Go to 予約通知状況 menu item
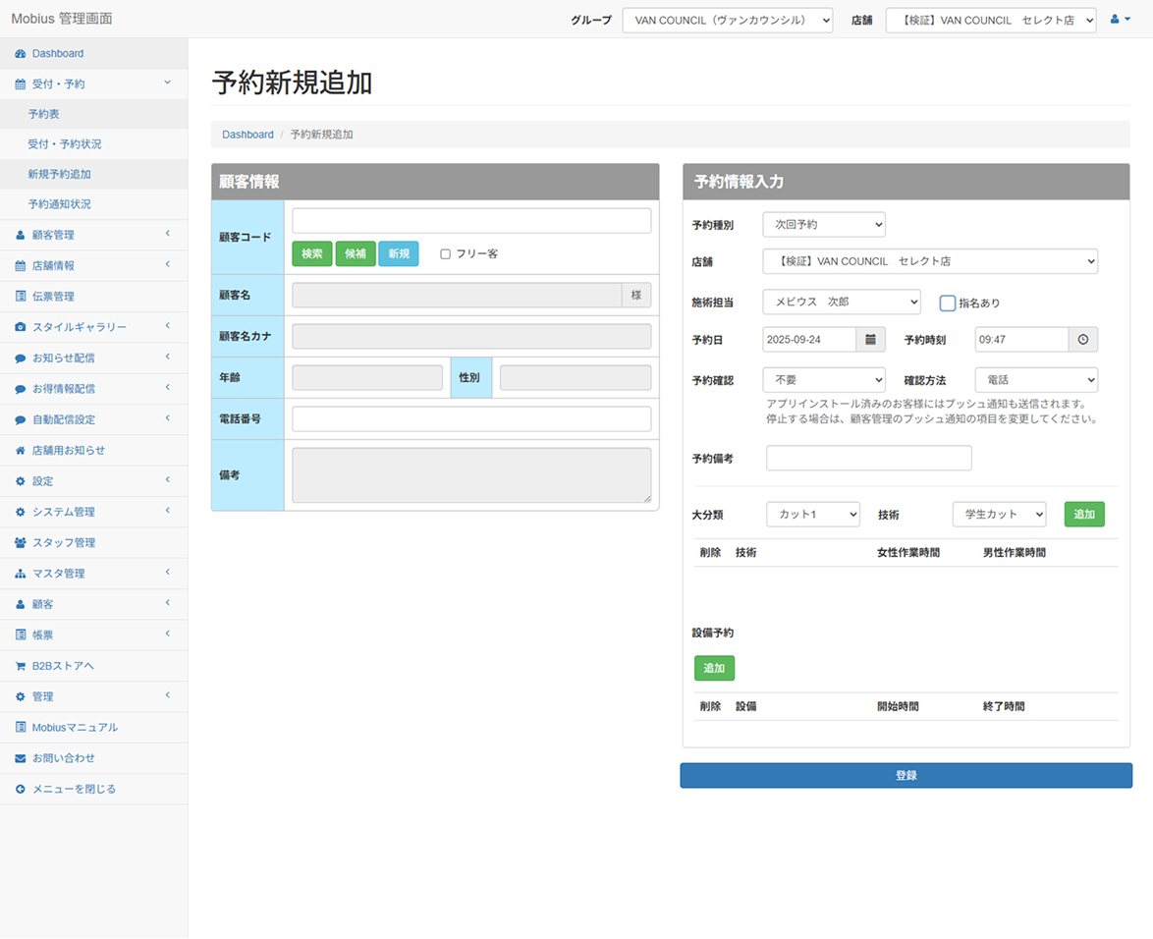The width and height of the screenshot is (1153, 939). coord(60,204)
